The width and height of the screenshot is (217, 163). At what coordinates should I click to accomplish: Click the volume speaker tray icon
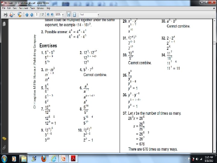[197, 159]
